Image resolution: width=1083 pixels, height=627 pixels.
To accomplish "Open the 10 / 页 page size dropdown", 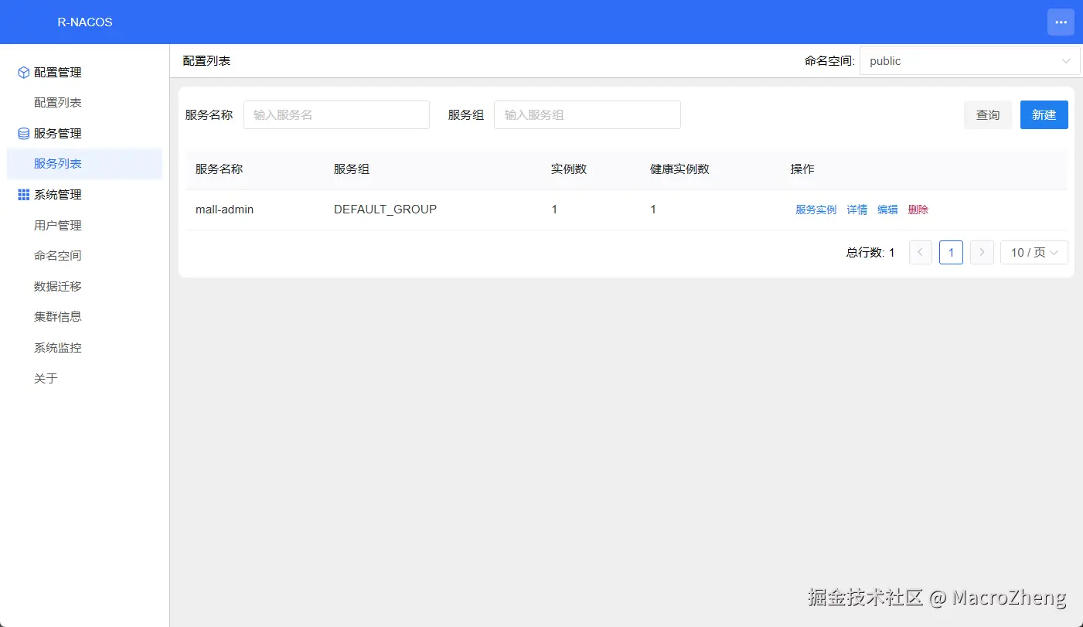I will 1034,253.
